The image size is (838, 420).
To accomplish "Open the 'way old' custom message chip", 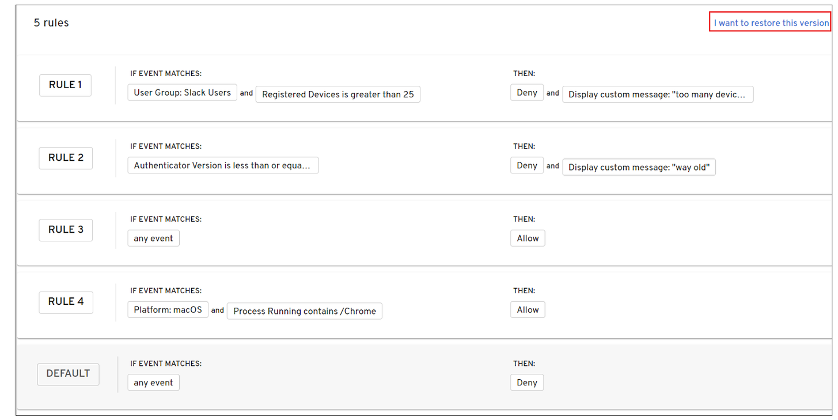I will point(639,168).
